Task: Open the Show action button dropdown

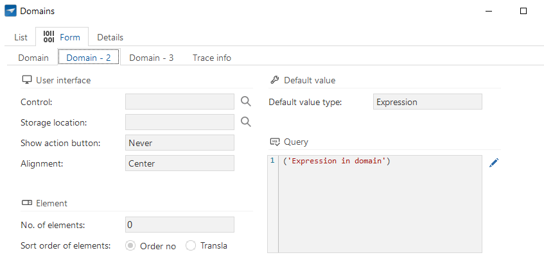Action: pyautogui.click(x=180, y=143)
